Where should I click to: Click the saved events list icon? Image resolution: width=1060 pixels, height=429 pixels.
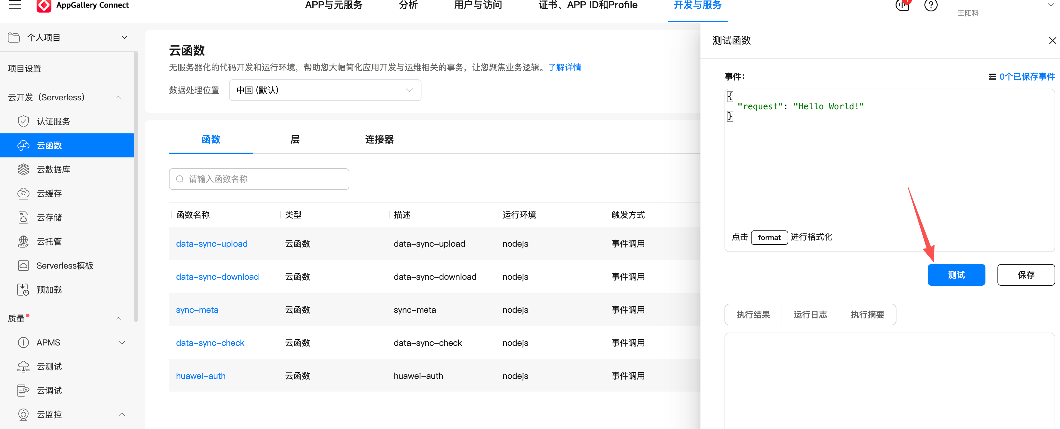coord(993,77)
